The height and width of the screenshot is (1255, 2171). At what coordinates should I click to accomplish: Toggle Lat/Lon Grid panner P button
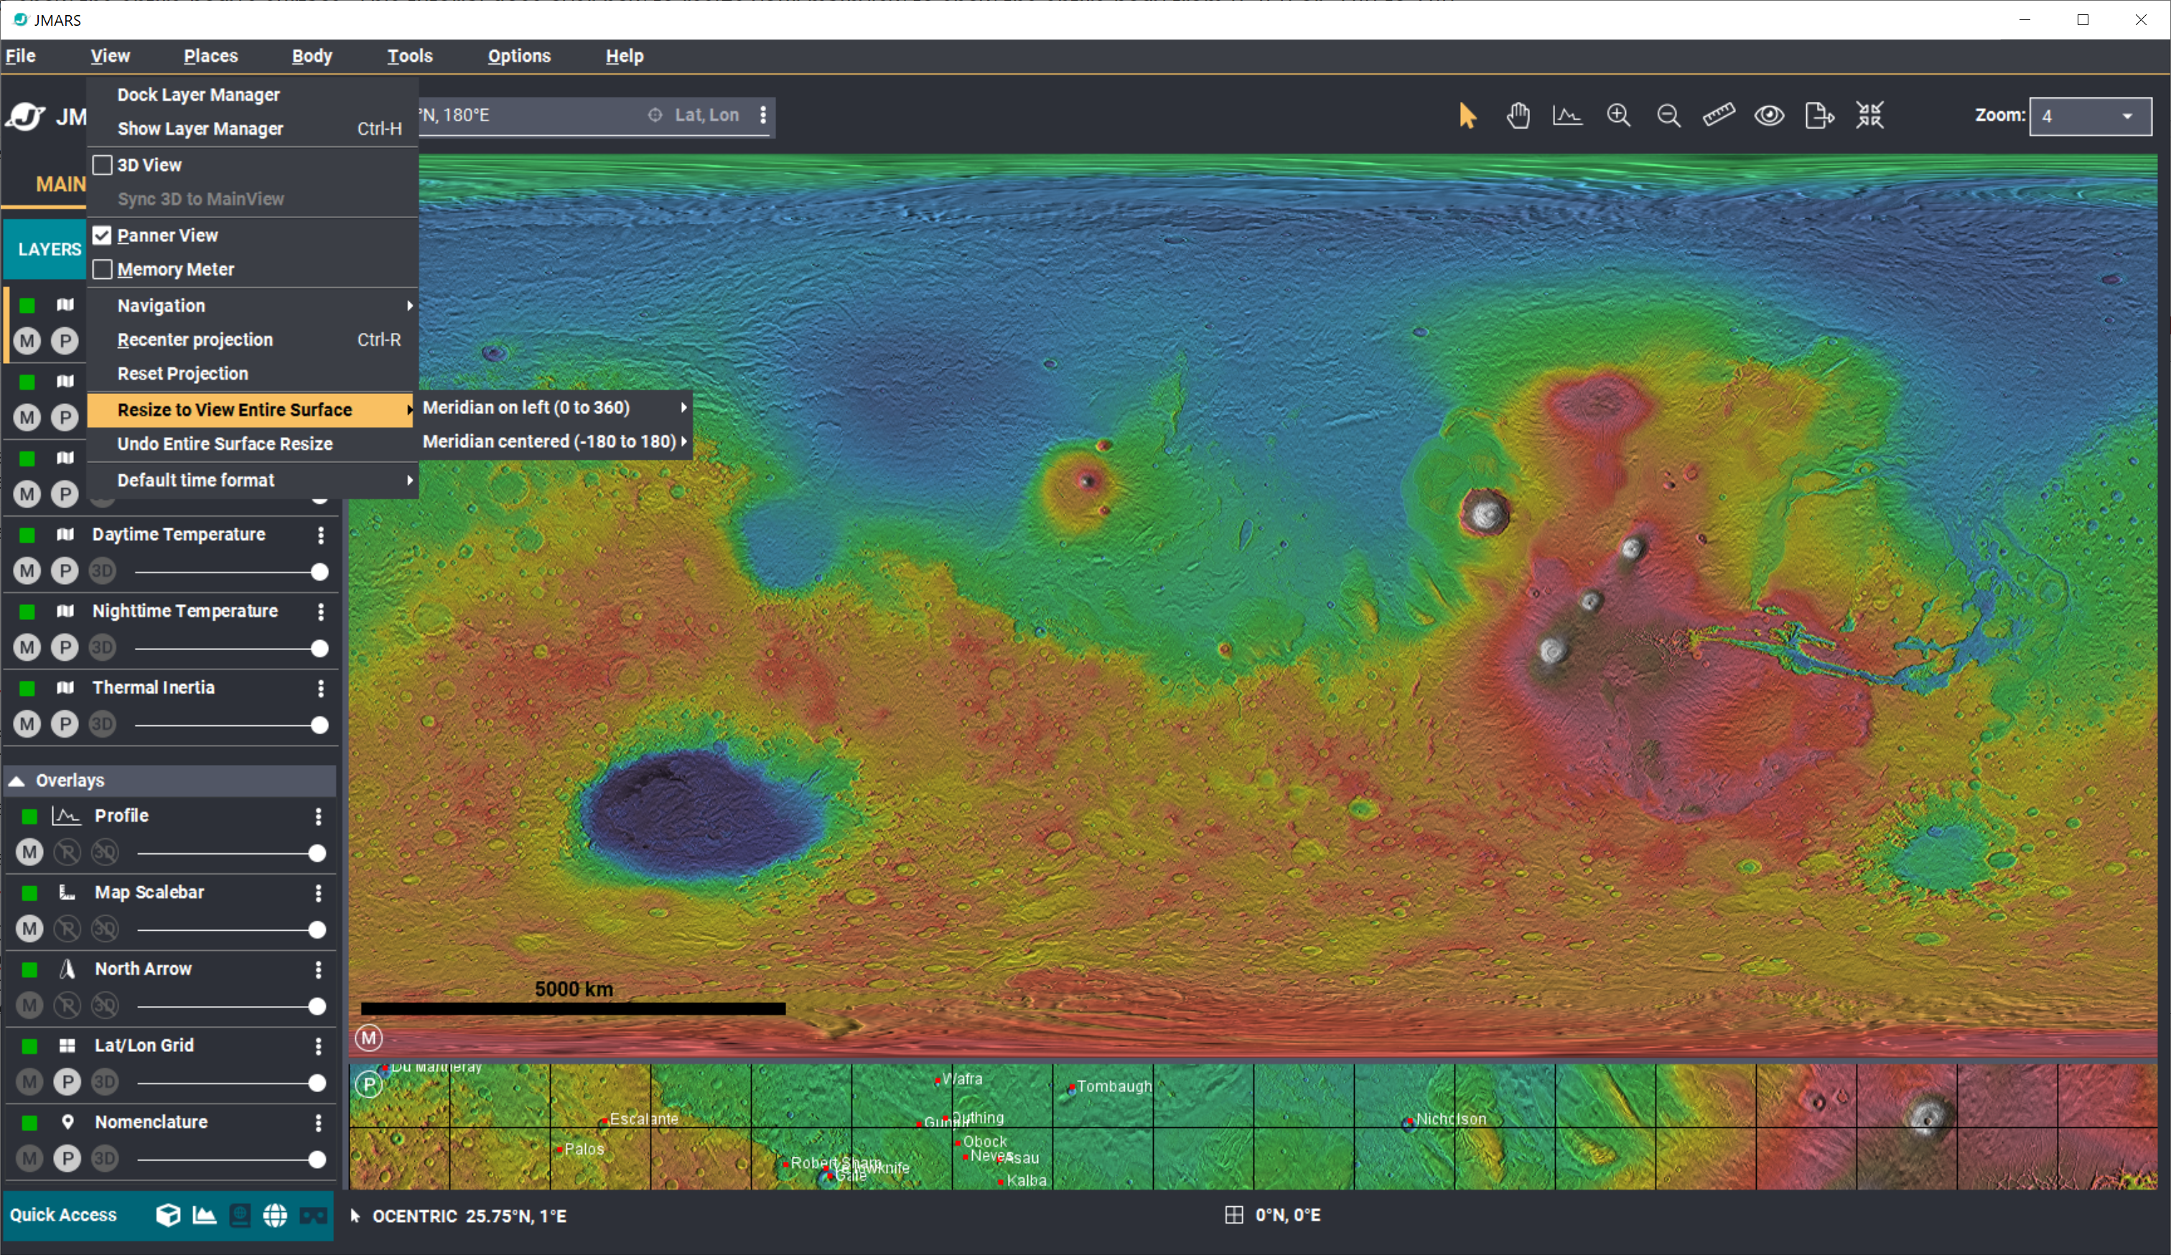pyautogui.click(x=67, y=1082)
